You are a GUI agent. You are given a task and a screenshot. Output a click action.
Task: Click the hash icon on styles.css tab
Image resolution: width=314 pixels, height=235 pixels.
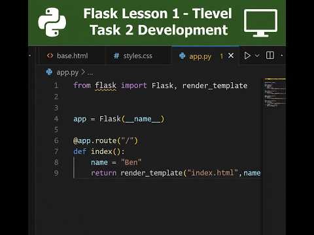(116, 56)
